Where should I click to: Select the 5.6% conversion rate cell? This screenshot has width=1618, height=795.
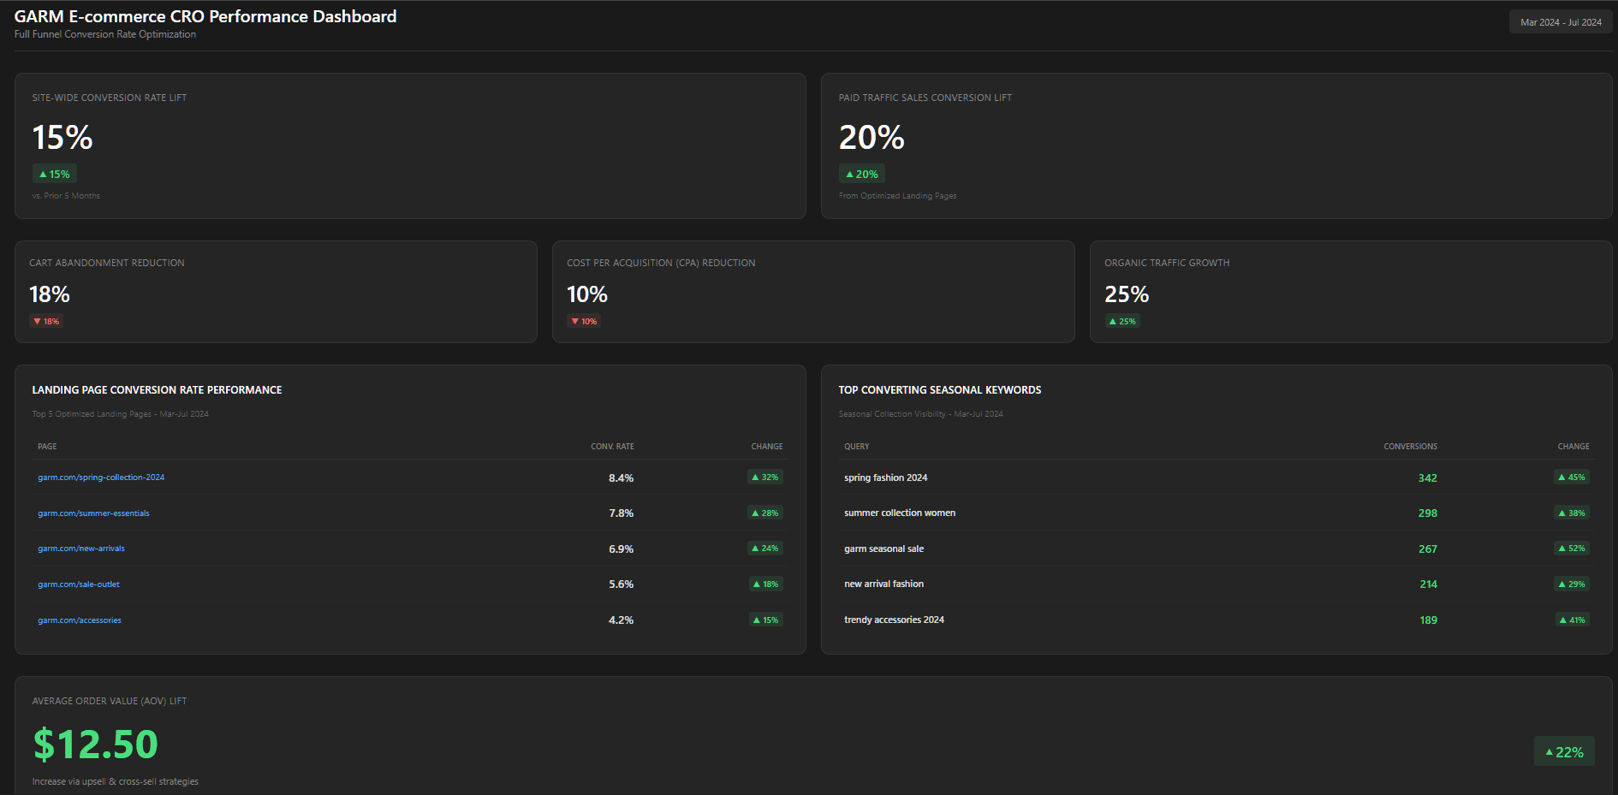622,584
